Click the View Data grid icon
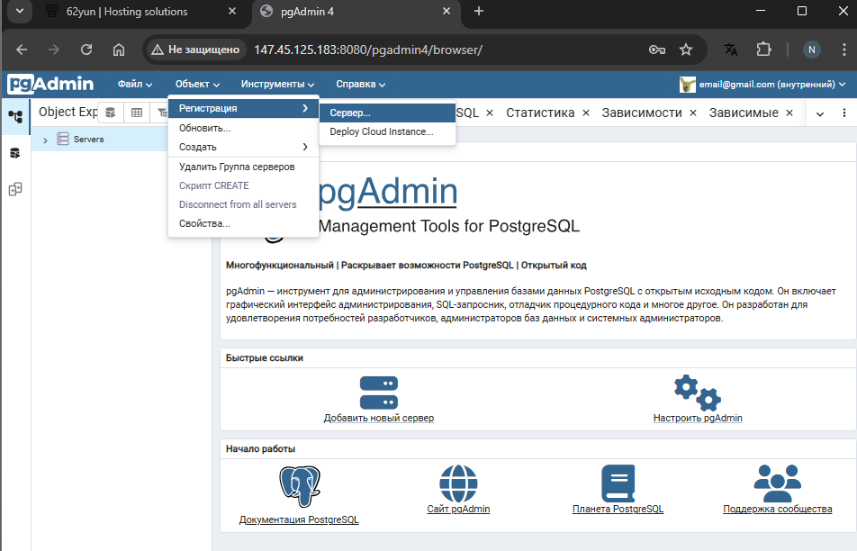The height and width of the screenshot is (551, 857). tap(135, 112)
